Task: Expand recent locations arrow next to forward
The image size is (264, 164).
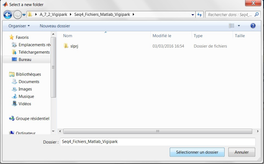Action: tap(24, 15)
